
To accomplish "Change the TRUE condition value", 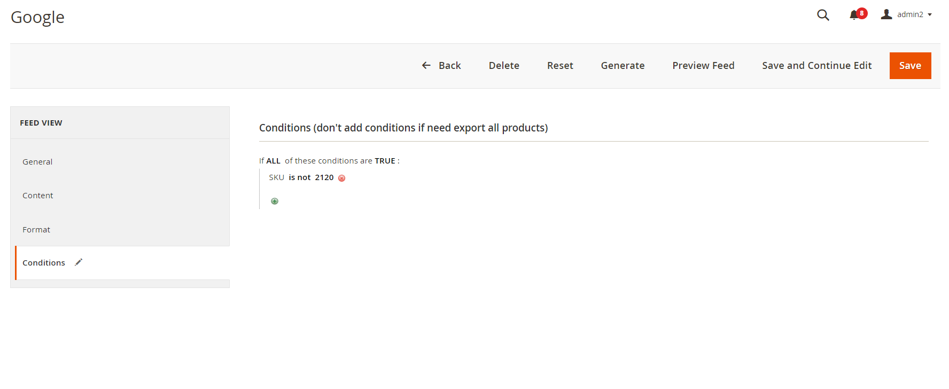I will click(x=385, y=161).
